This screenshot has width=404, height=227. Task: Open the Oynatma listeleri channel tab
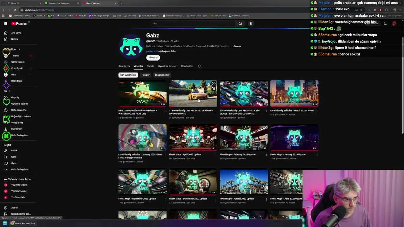coord(168,66)
